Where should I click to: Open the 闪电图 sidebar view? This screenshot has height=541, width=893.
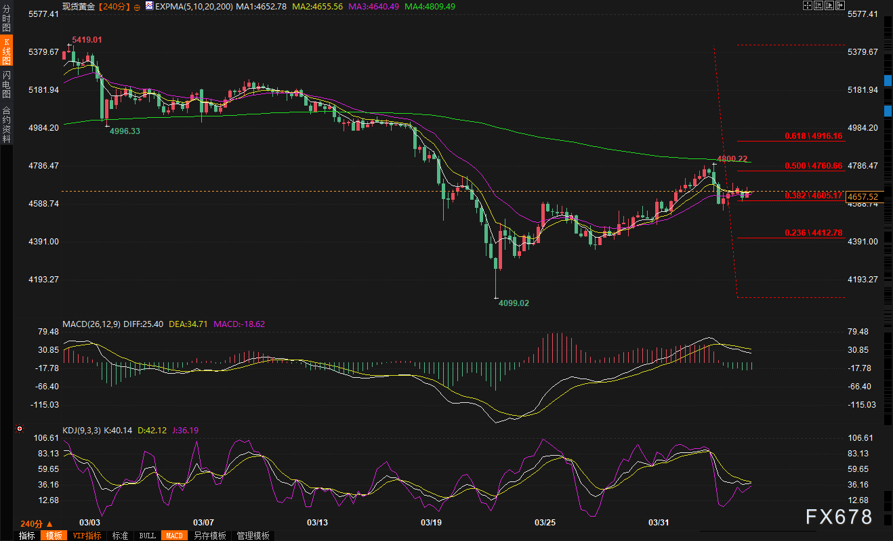6,85
